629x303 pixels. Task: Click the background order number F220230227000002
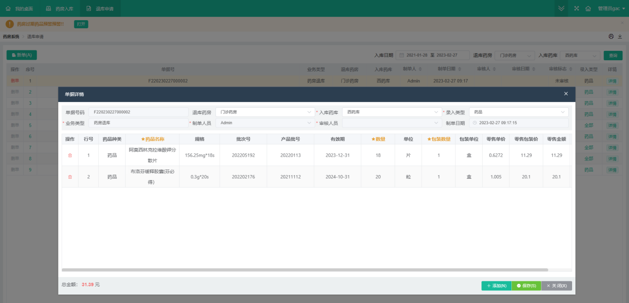pyautogui.click(x=168, y=81)
